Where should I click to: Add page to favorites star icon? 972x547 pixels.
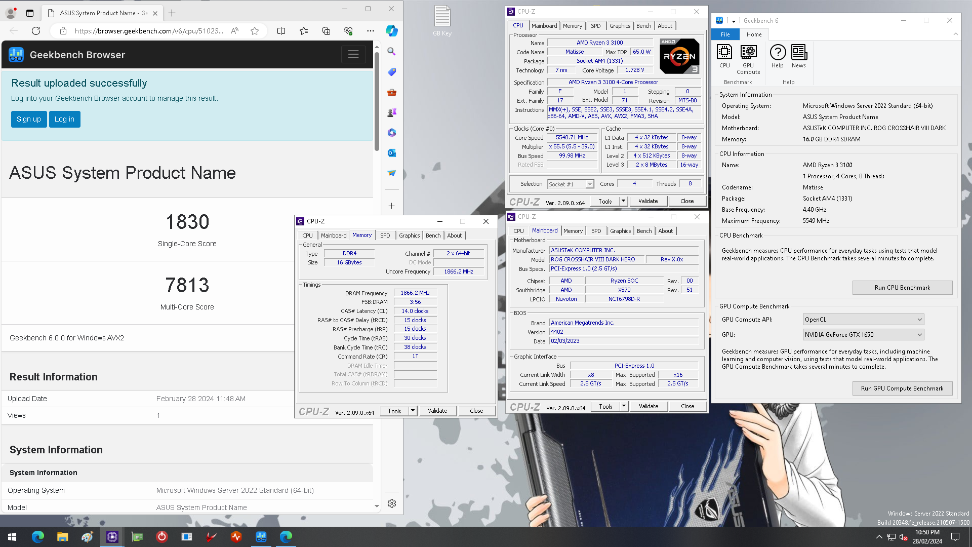(255, 31)
